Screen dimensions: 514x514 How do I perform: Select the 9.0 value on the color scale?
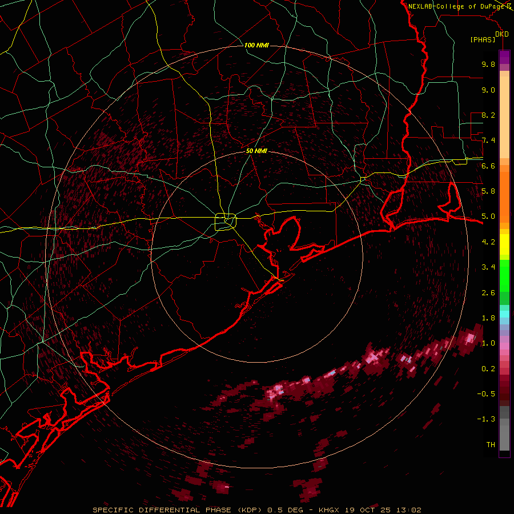click(x=488, y=90)
